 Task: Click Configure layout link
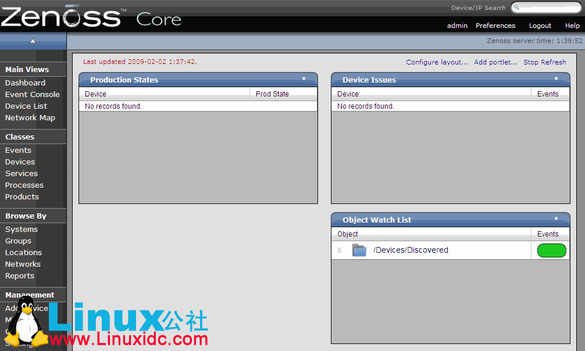437,62
